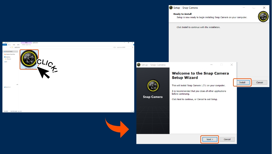The width and height of the screenshot is (273, 154).
Task: Click the Explorer search magnifier icon
Action: (x=132, y=47)
